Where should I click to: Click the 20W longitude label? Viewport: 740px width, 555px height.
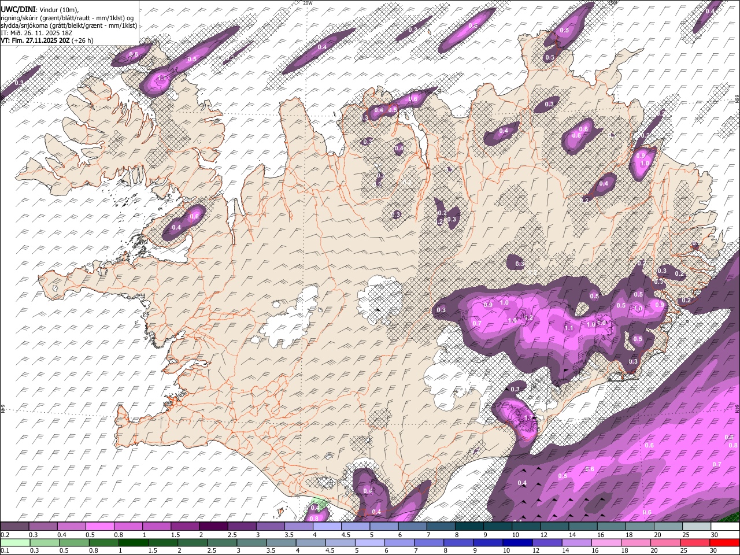pos(308,3)
